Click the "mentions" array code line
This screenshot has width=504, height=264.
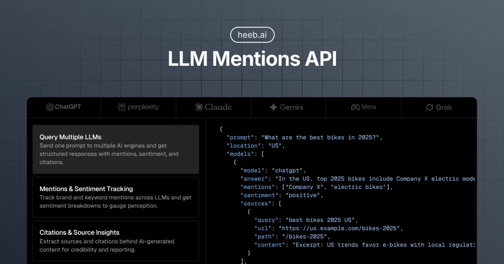click(x=316, y=187)
